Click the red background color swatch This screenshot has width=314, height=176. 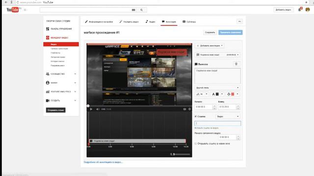tap(233, 94)
